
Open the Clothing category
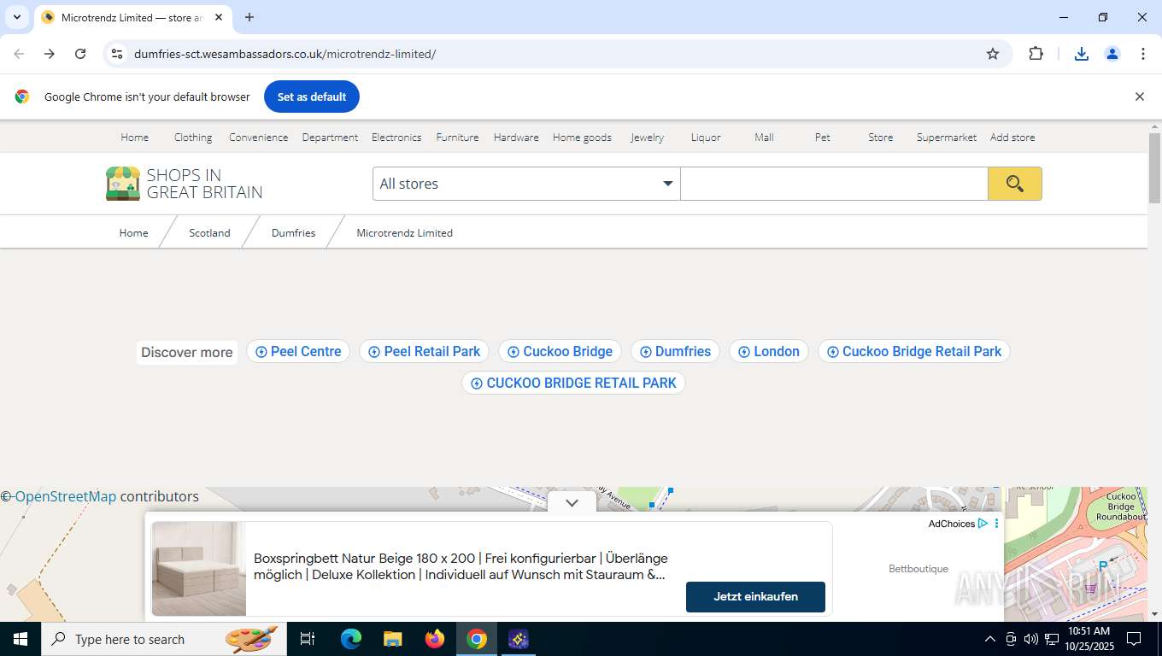point(193,137)
